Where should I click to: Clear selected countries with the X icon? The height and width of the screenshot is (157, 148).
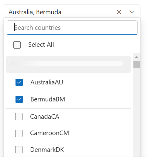coord(119,12)
